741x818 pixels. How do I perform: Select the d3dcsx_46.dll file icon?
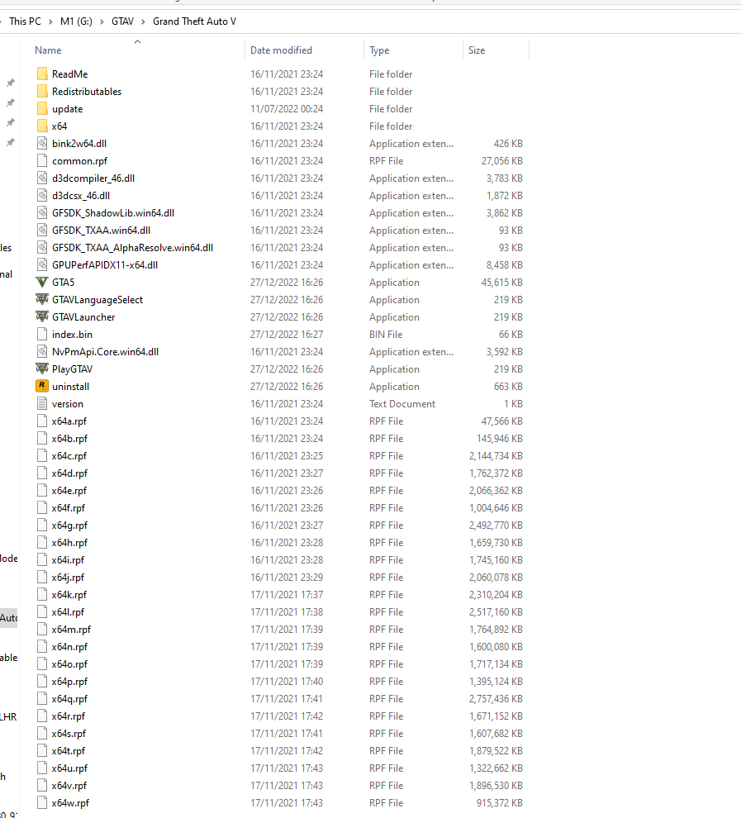tap(42, 195)
